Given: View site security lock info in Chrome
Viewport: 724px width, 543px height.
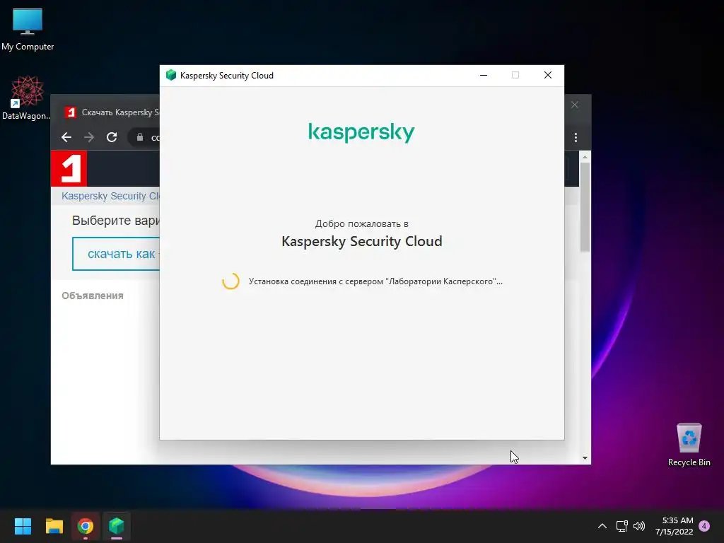Looking at the screenshot, I should (140, 137).
